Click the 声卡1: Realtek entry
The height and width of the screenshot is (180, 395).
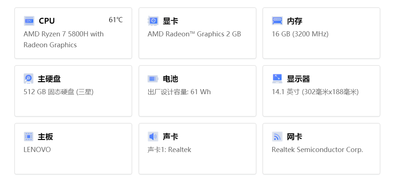tap(169, 150)
